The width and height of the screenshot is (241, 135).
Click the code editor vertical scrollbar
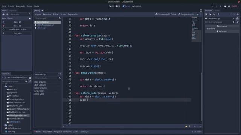pyautogui.click(x=201, y=97)
